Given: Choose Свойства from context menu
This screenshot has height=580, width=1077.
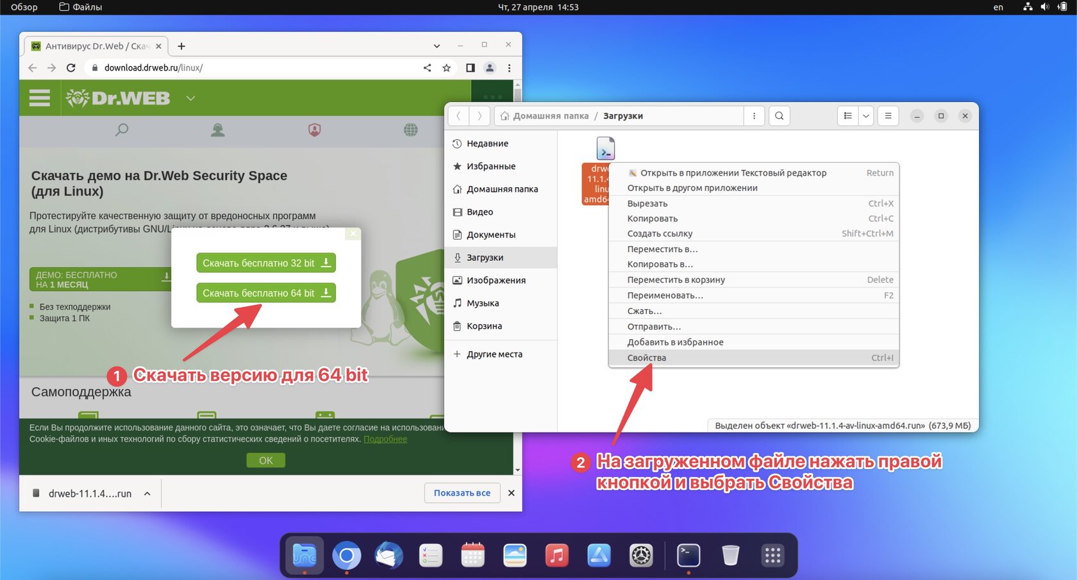Looking at the screenshot, I should [x=753, y=358].
